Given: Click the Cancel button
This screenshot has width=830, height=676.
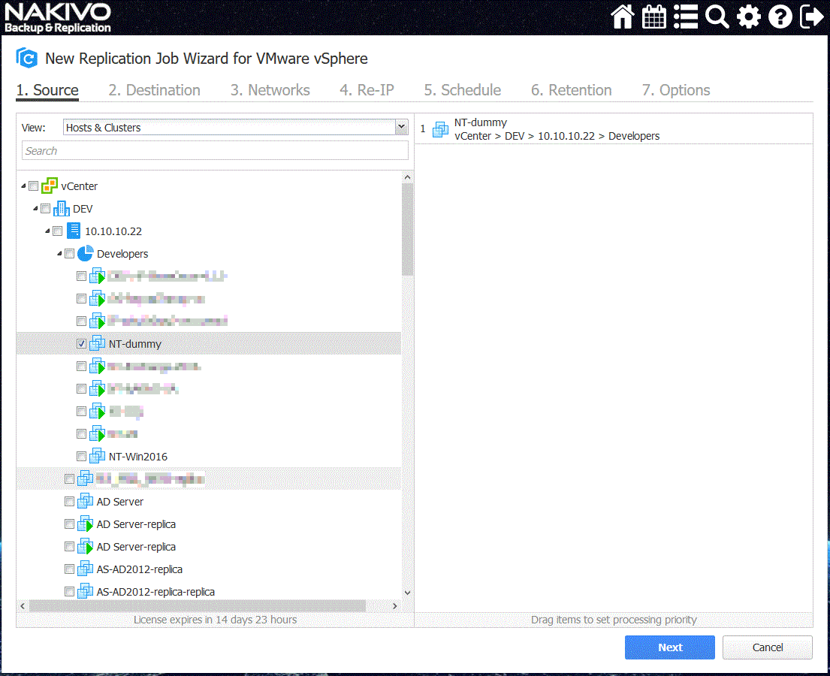Looking at the screenshot, I should pyautogui.click(x=768, y=647).
